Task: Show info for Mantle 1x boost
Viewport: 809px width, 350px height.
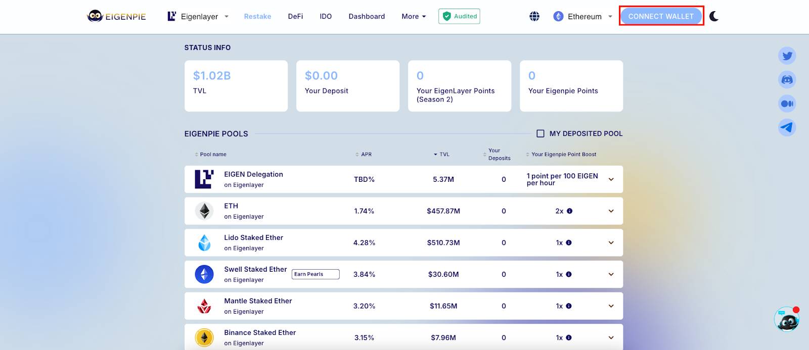Action: (x=569, y=306)
